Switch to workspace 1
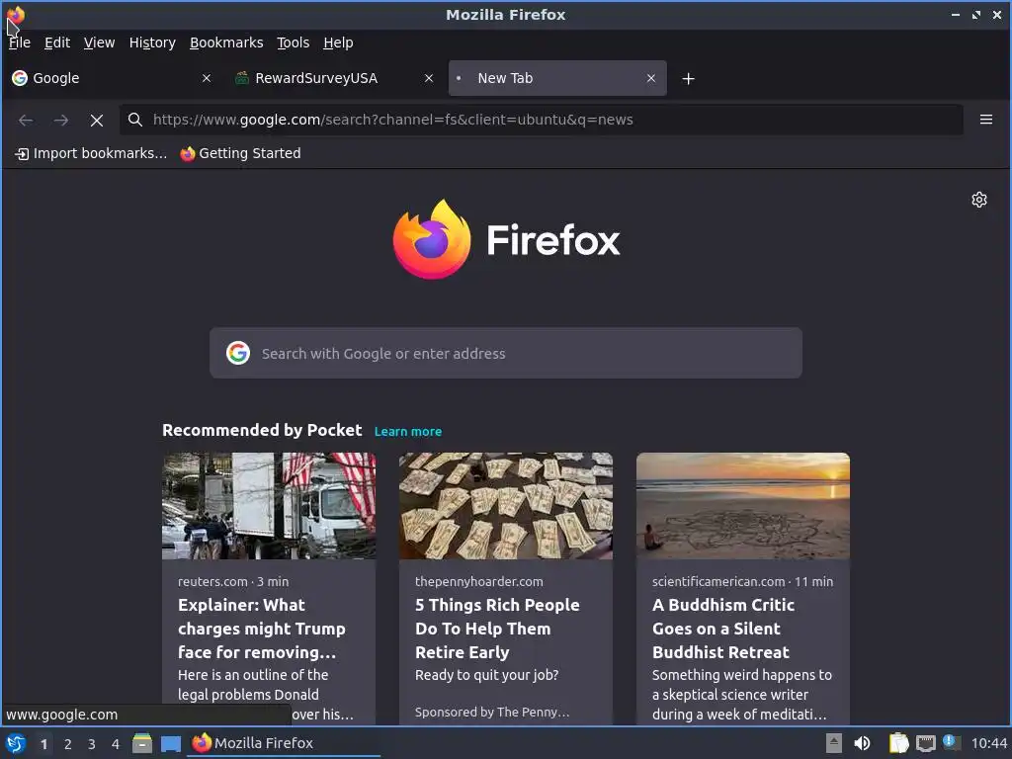This screenshot has height=759, width=1012. (x=43, y=744)
